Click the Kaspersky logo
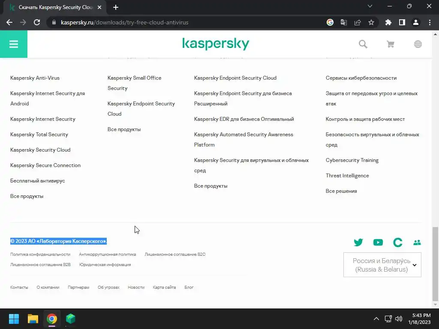 pos(216,44)
